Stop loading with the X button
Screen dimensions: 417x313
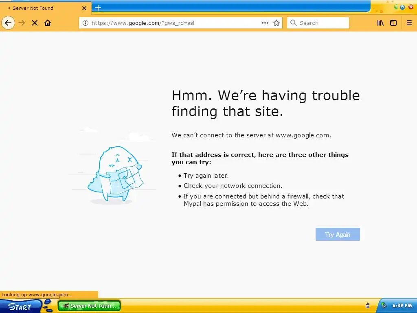click(34, 23)
